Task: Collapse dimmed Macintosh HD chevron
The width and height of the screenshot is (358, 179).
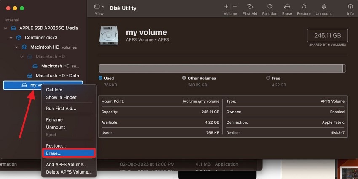Action: (x=22, y=57)
